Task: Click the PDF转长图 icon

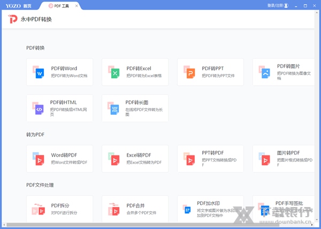Action: coord(114,108)
